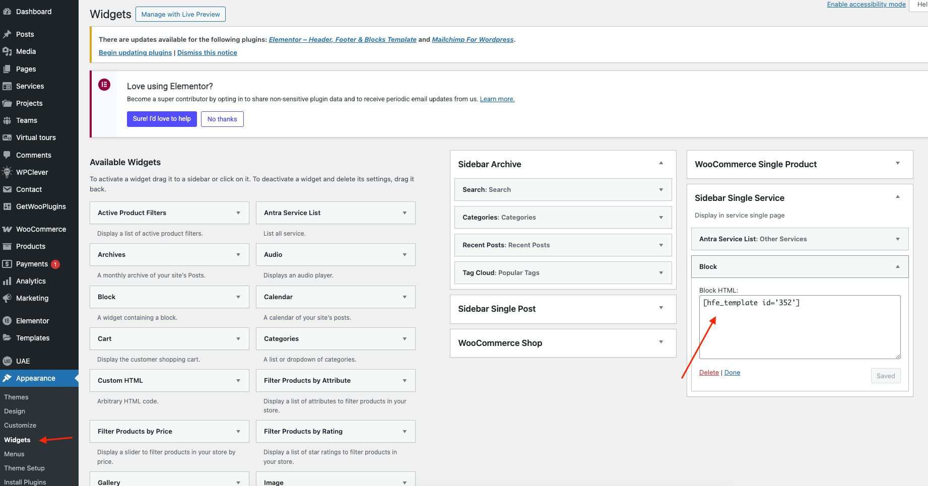Open Media via its sidebar icon
Image resolution: width=928 pixels, height=486 pixels.
click(7, 51)
